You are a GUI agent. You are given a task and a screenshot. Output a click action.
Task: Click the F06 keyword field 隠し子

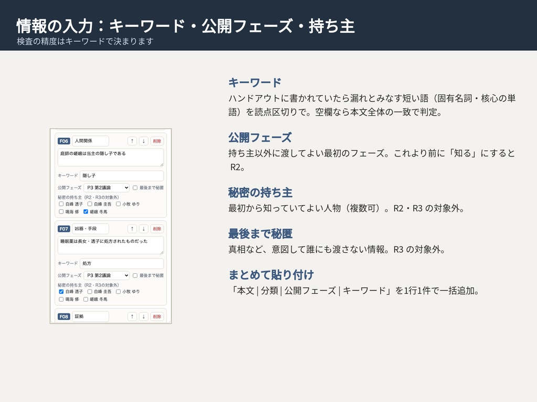click(122, 176)
